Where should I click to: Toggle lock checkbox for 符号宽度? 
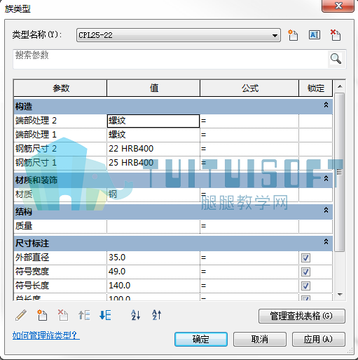[305, 272]
